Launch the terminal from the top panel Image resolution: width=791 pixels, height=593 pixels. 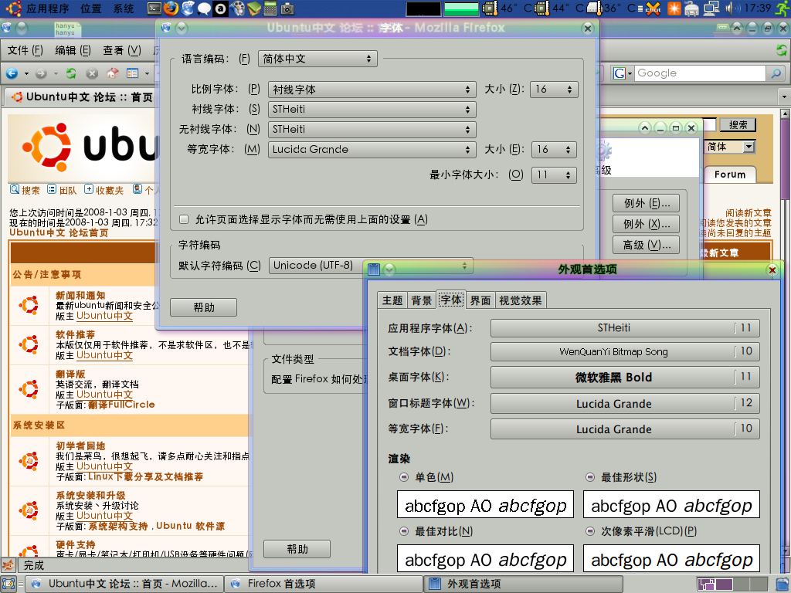click(154, 8)
